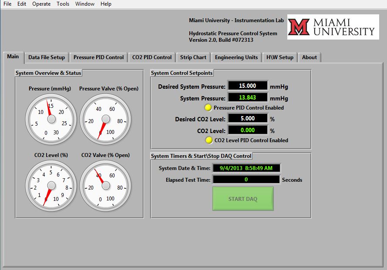Viewport: 387px width, 270px height.
Task: Open the Operate menu
Action: tap(41, 4)
